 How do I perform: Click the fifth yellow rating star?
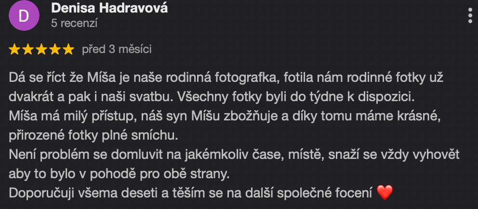coord(68,49)
